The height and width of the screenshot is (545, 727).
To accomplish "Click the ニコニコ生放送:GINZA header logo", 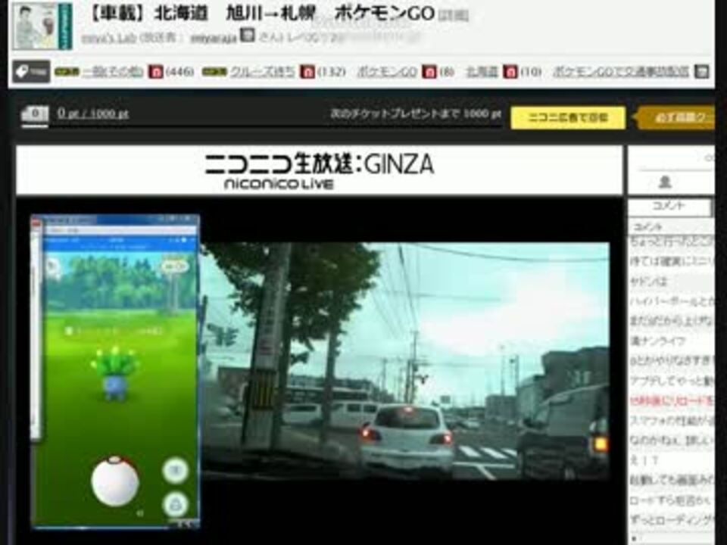I will click(x=320, y=171).
